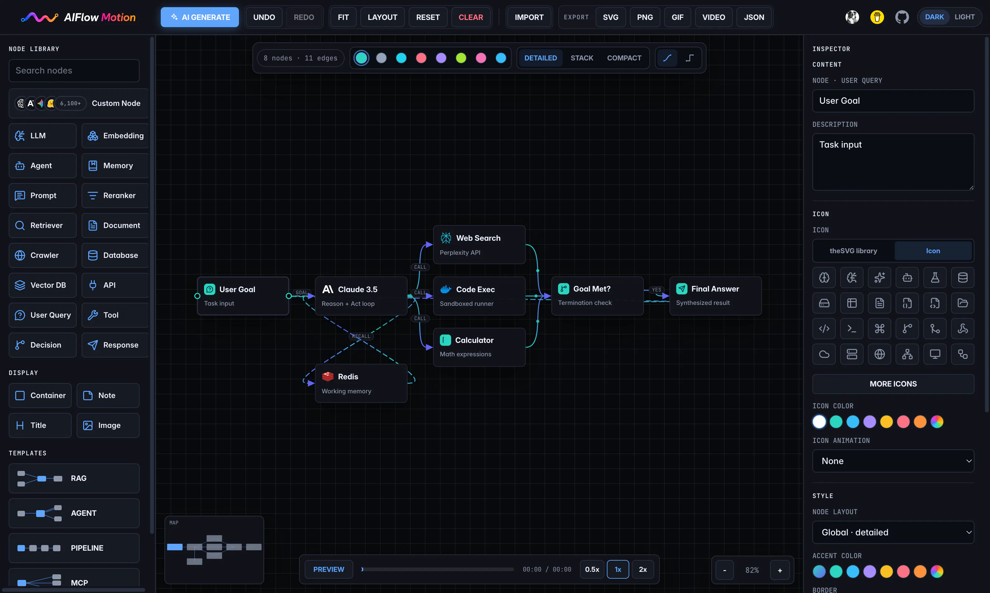The width and height of the screenshot is (990, 593).
Task: Select the command key icon in the grid
Action: click(879, 329)
